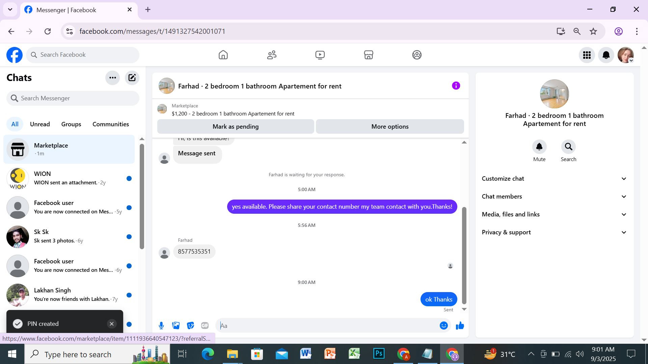
Task: Open Photoshop from the taskbar
Action: pos(379,354)
